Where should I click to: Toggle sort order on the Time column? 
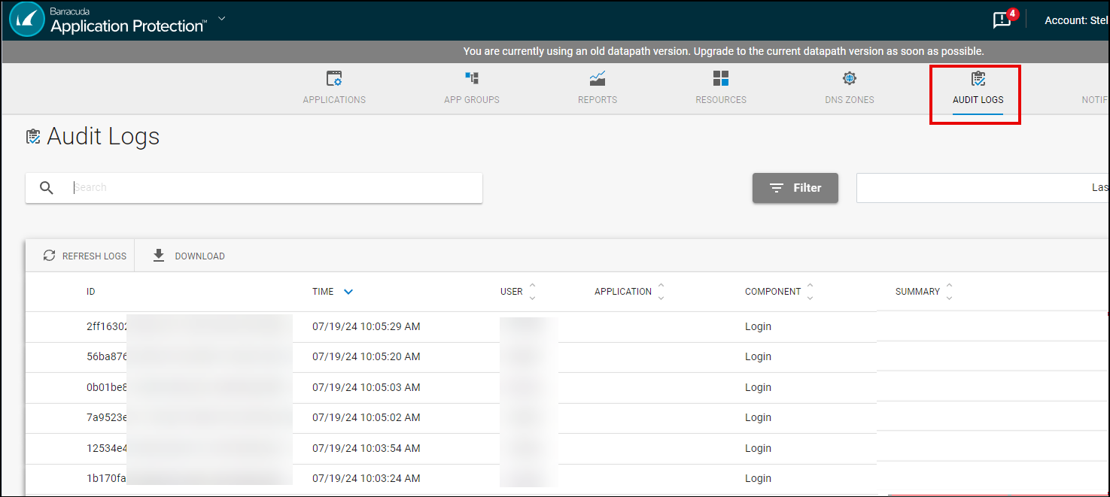point(348,292)
